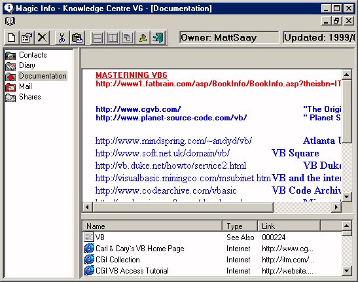Click the 'Updated: 1999' field
This screenshot has width=358, height=282.
tap(319, 37)
